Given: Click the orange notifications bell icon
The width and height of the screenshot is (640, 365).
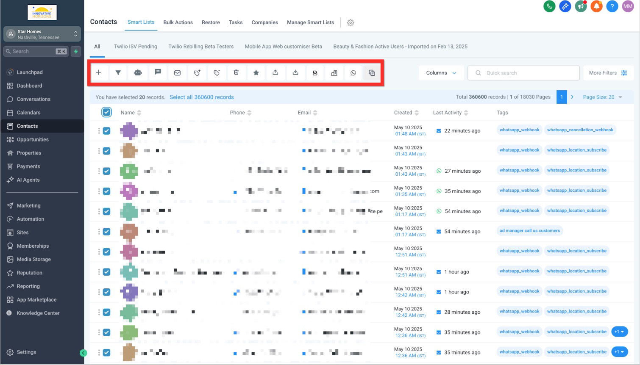Looking at the screenshot, I should click(x=596, y=6).
